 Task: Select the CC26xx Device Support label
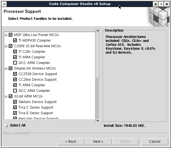tap(37, 80)
